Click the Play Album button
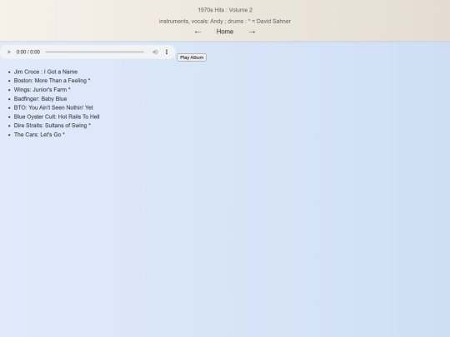 192,57
